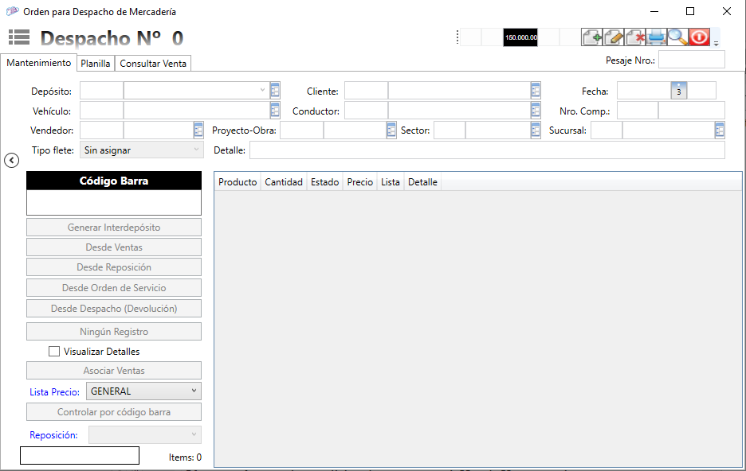Open the Lista Precio dropdown set to GENERAL
This screenshot has height=471, width=746.
143,391
